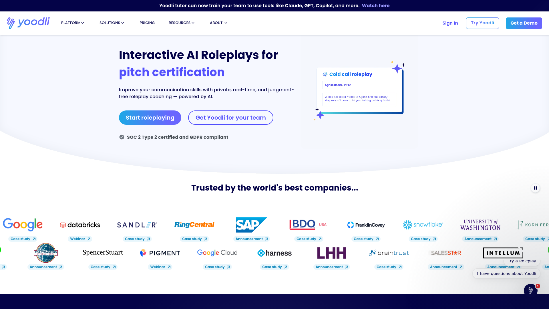Open FranklinCovey's Case study link
Viewport: 549px width, 309px height.
pos(366,239)
